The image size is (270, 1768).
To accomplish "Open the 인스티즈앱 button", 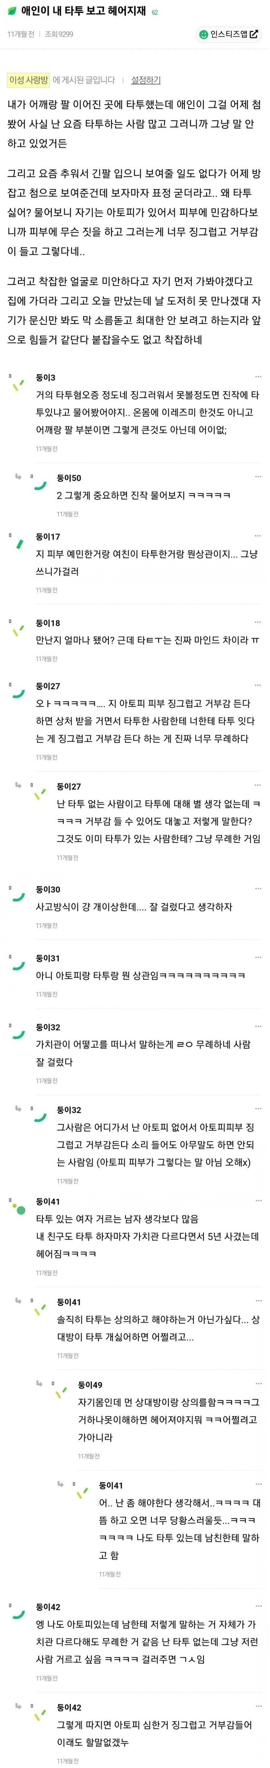I will tap(228, 34).
